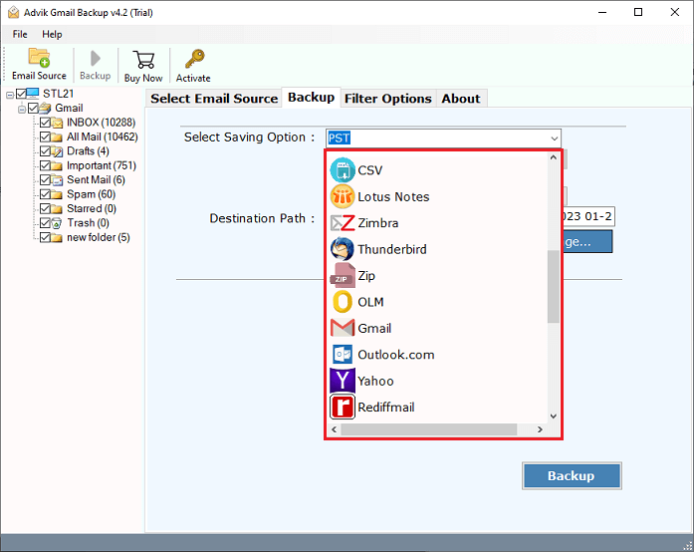This screenshot has width=694, height=552.
Task: Click the list scroll up arrow
Action: 554,157
